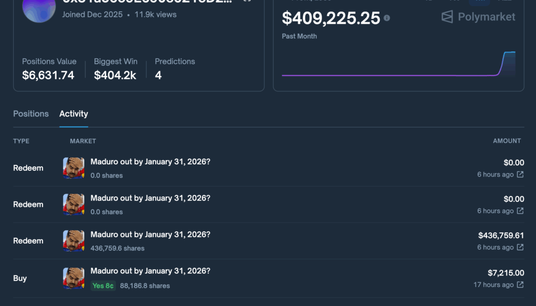Select the Activity tab
The width and height of the screenshot is (536, 306).
pyautogui.click(x=74, y=114)
